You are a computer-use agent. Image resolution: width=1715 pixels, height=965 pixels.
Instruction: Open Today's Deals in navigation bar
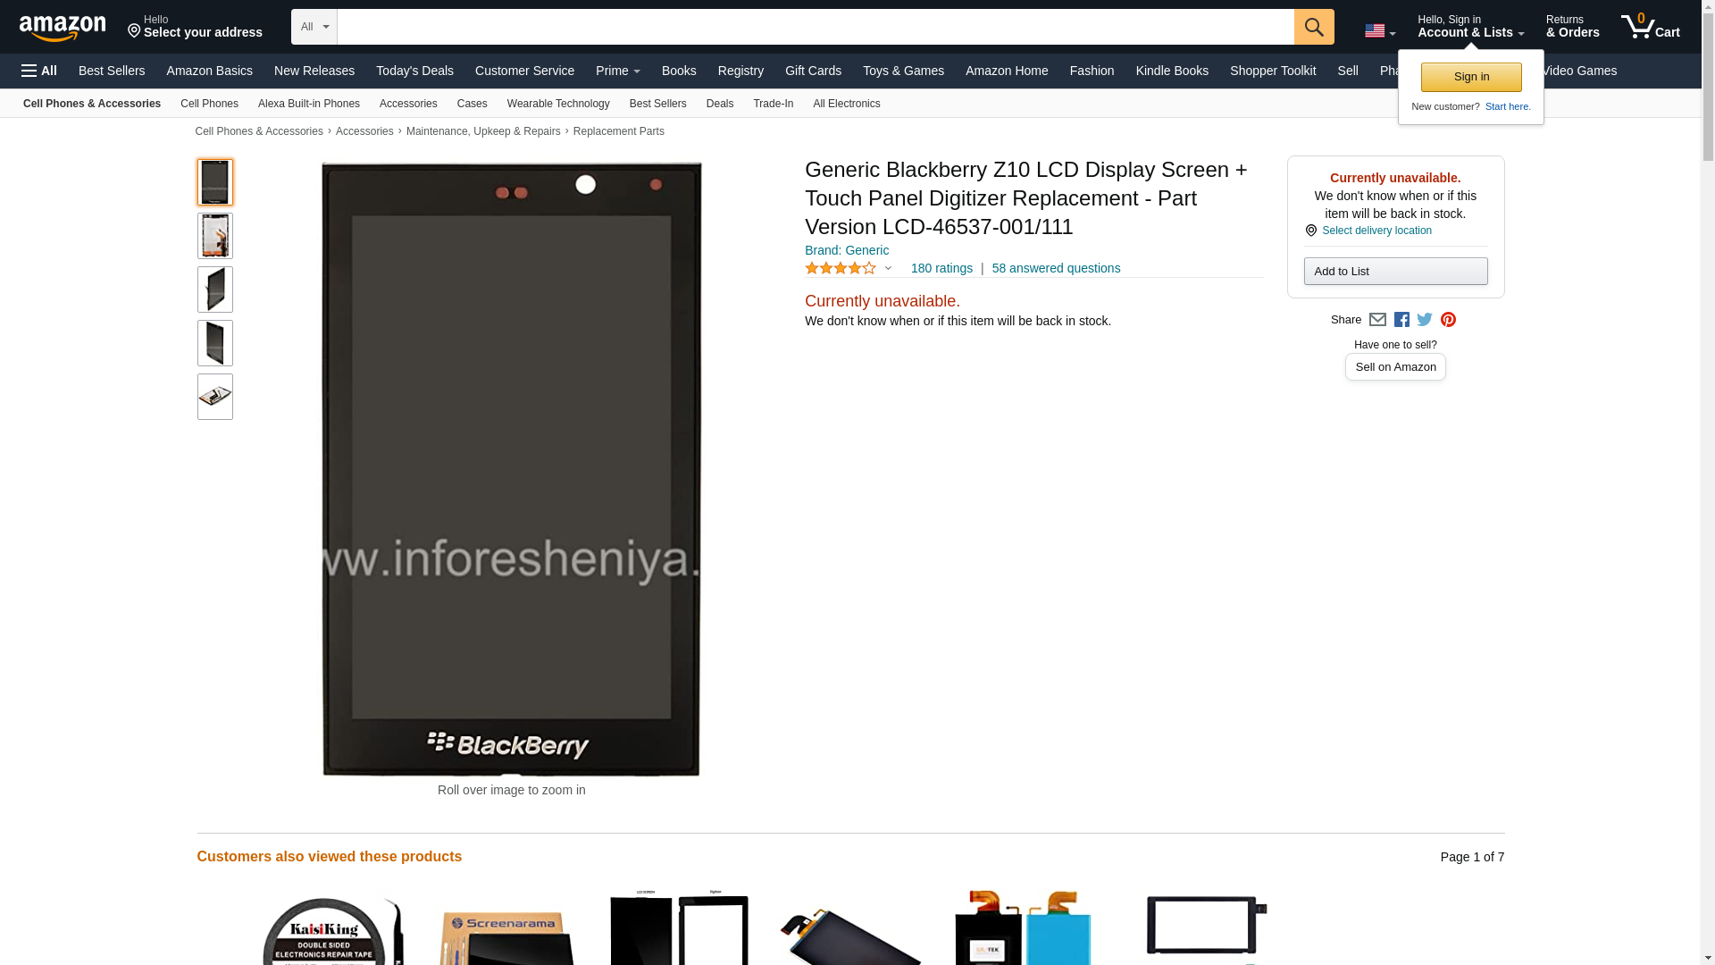[x=414, y=71]
